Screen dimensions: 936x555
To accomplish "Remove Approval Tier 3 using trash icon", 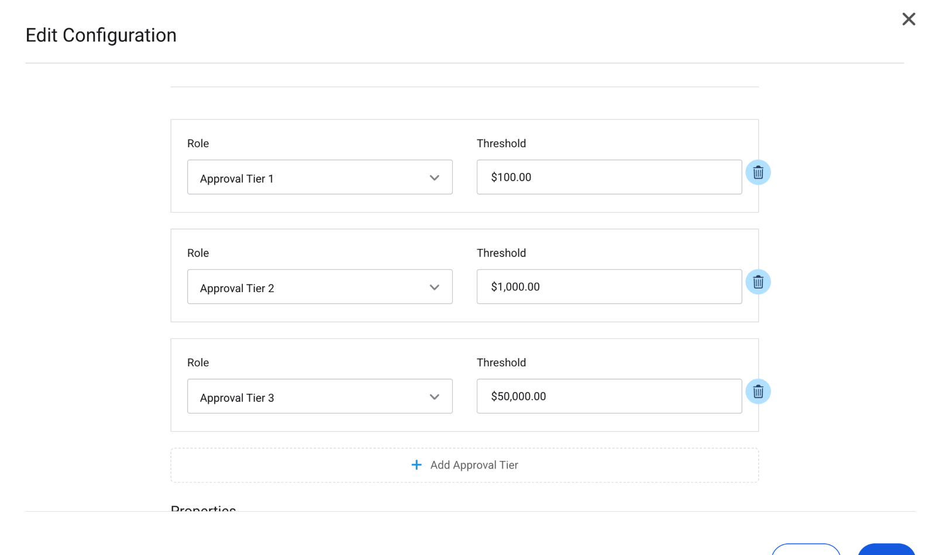I will click(x=758, y=391).
